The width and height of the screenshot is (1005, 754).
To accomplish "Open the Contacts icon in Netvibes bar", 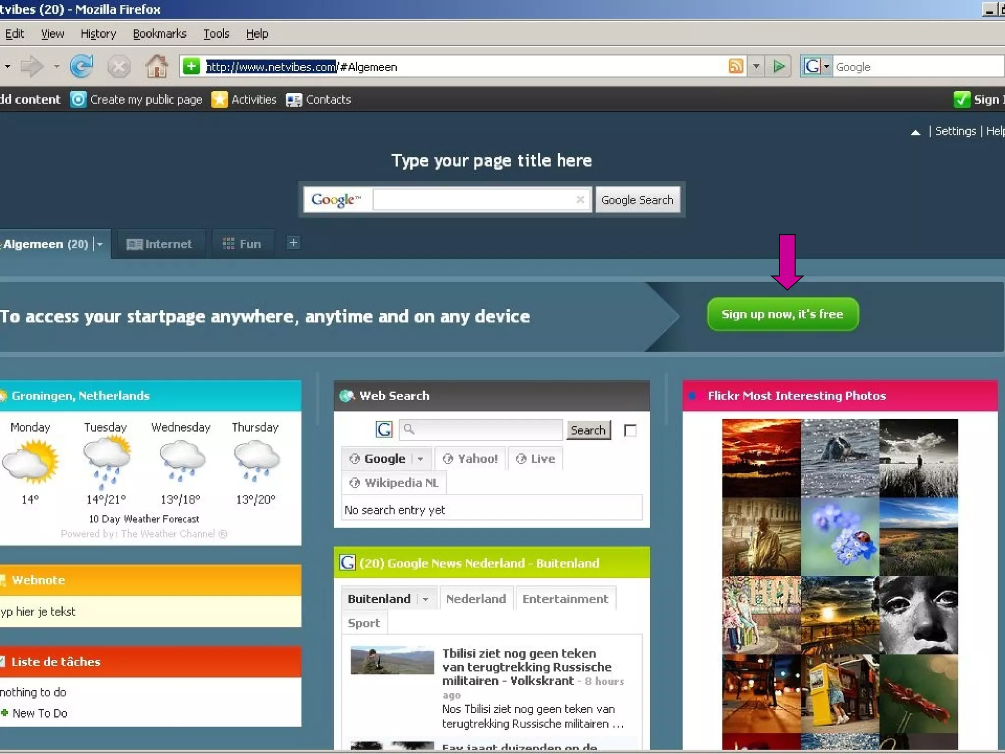I will (294, 100).
